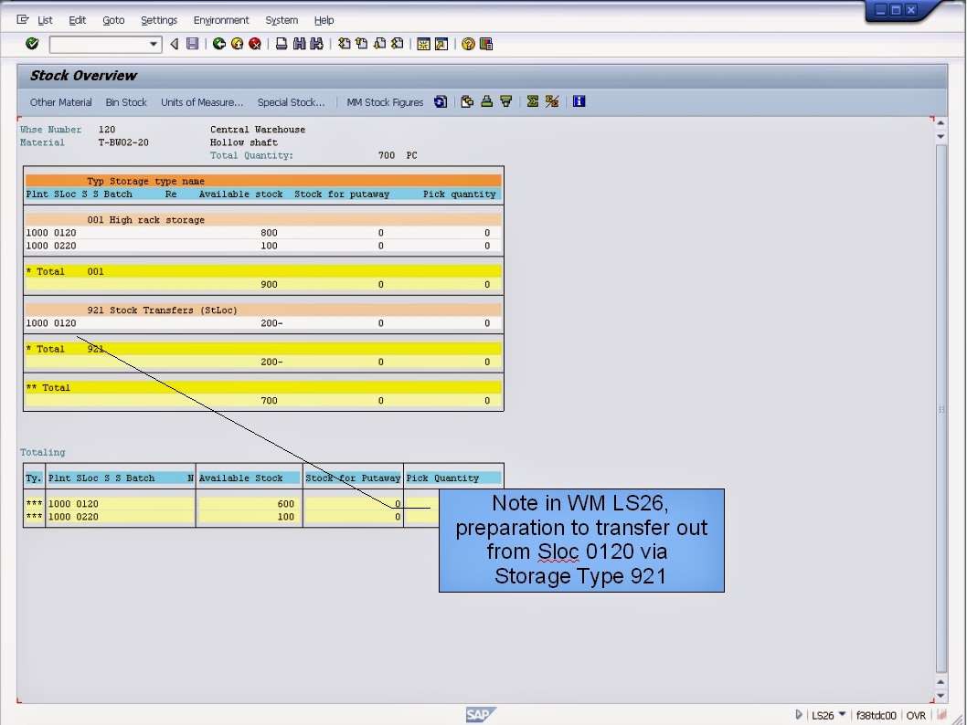Viewport: 967px width, 725px height.
Task: Select the Print icon in the standard toolbar
Action: pyautogui.click(x=280, y=44)
